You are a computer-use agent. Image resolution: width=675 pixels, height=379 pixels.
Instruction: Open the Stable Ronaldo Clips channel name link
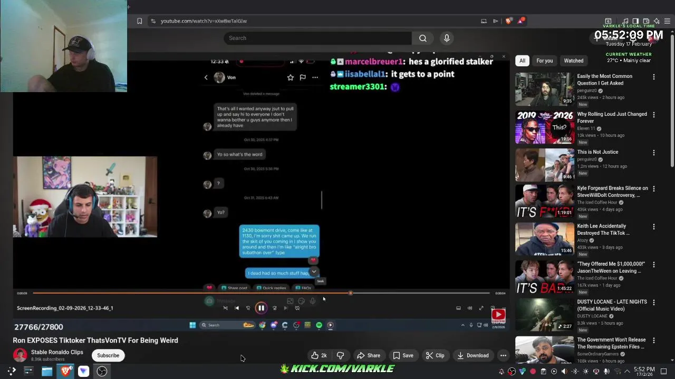tap(57, 352)
